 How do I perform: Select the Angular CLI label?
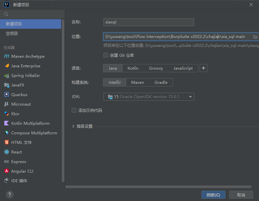click(x=22, y=171)
